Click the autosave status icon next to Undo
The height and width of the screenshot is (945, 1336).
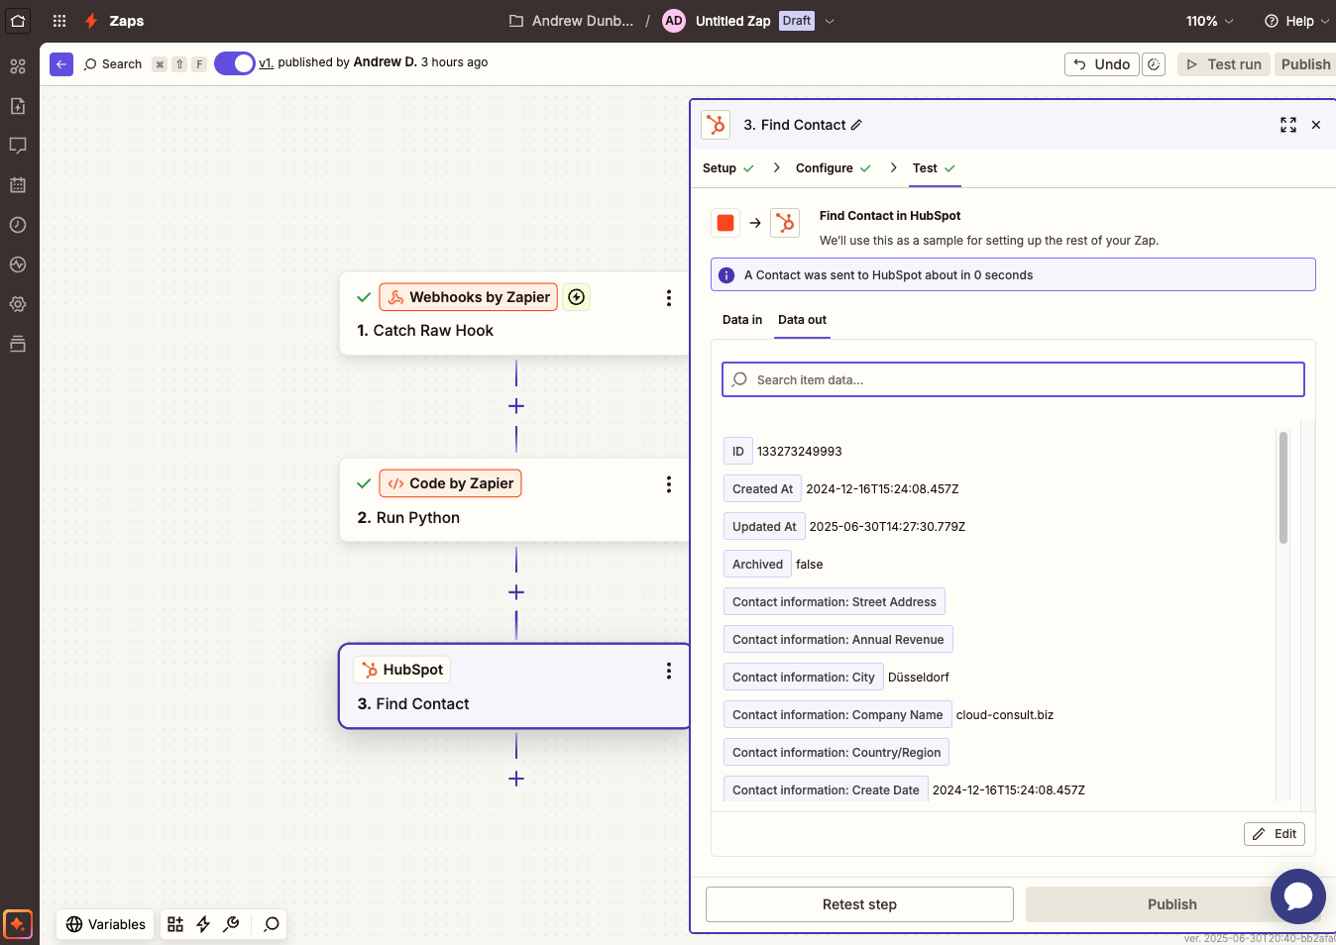pyautogui.click(x=1154, y=64)
